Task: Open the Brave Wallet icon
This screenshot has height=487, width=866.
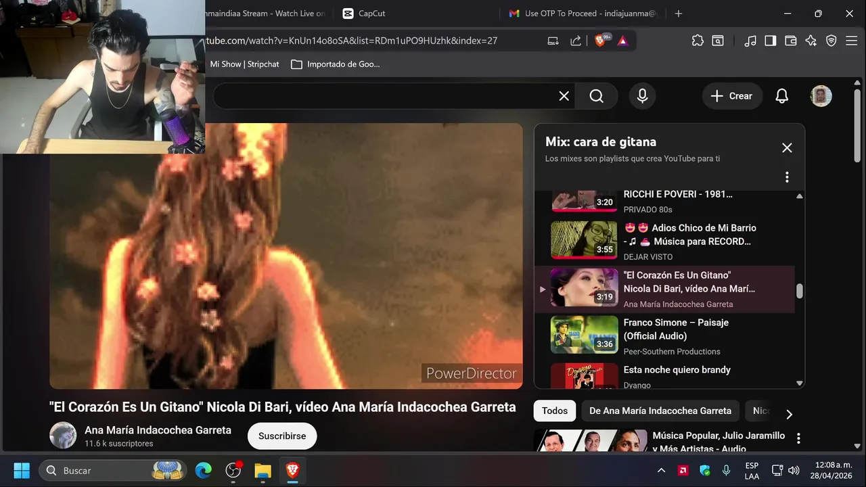Action: [x=790, y=41]
